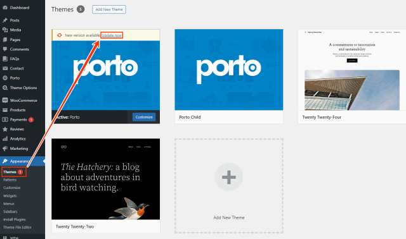Screen dimensions: 406x239
Task: Click the Pages document icon
Action: pyautogui.click(x=5, y=40)
